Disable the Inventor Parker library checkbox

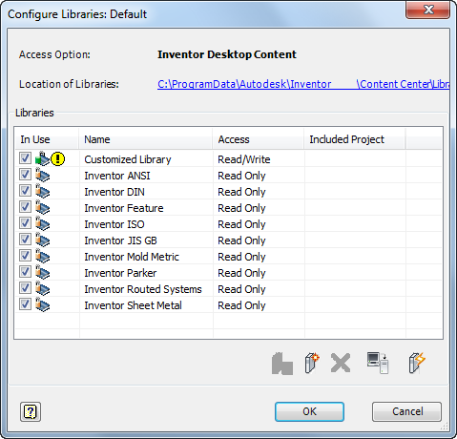pyautogui.click(x=25, y=272)
